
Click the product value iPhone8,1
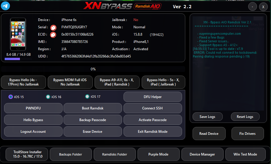click(141, 41)
